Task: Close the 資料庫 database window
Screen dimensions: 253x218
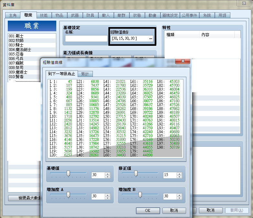Action: [x=244, y=3]
